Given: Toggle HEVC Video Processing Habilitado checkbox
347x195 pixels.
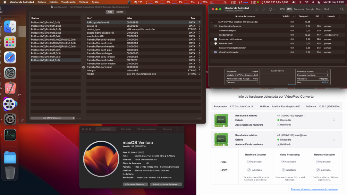Looking at the screenshot, I should pyautogui.click(x=283, y=170).
